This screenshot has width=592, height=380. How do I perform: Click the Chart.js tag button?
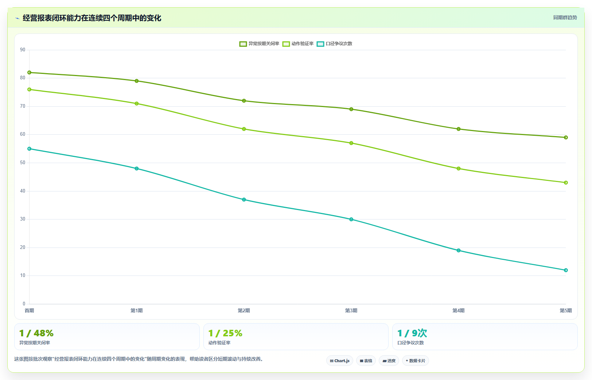(x=340, y=361)
